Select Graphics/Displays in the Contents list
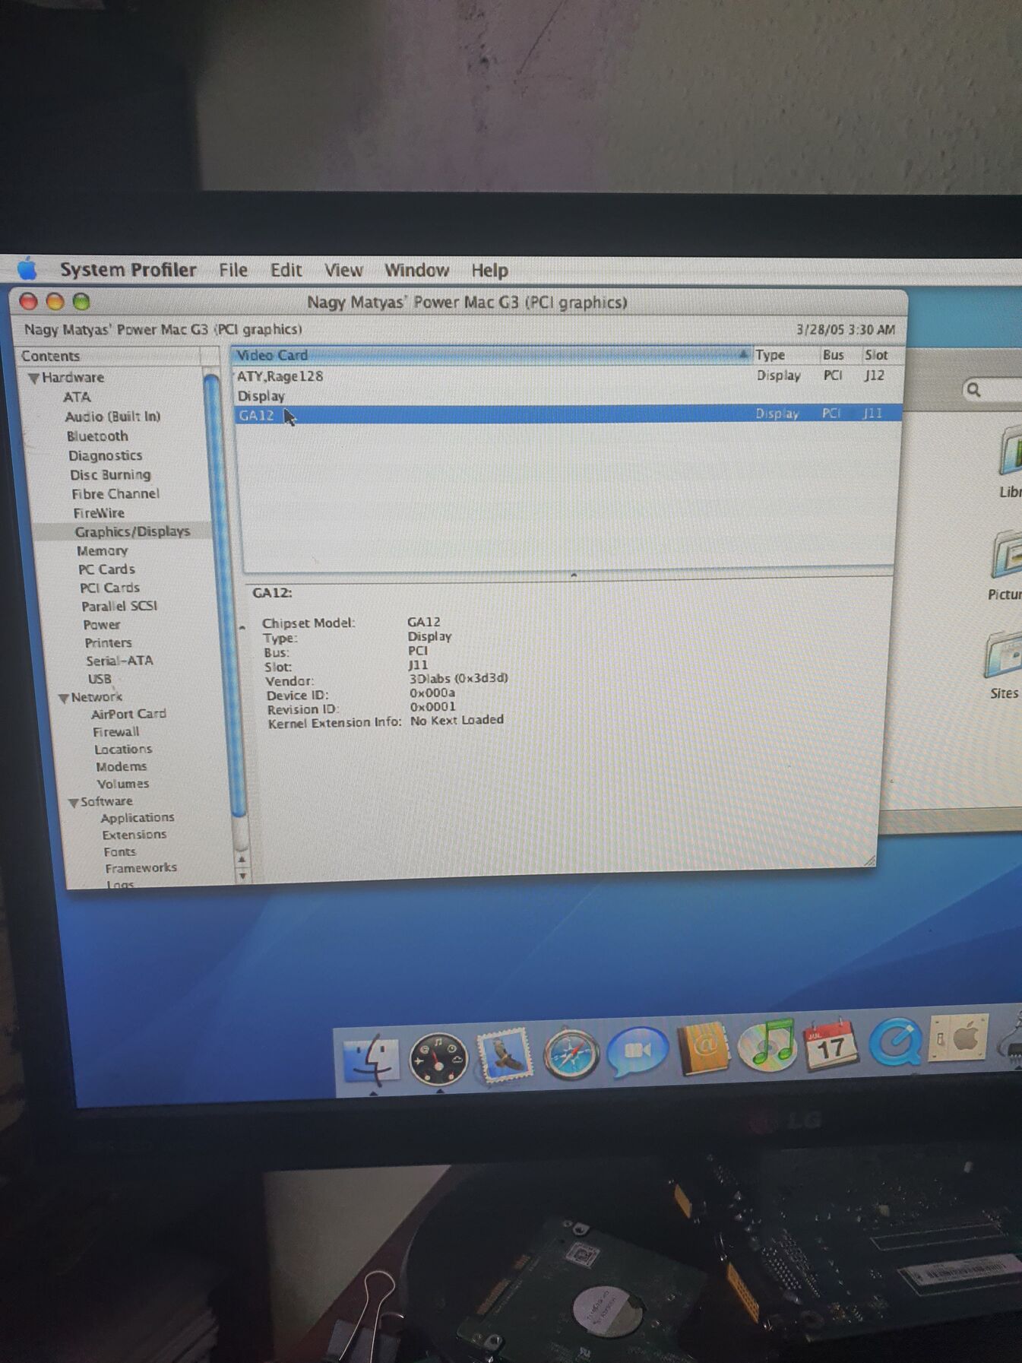This screenshot has width=1022, height=1363. click(132, 532)
